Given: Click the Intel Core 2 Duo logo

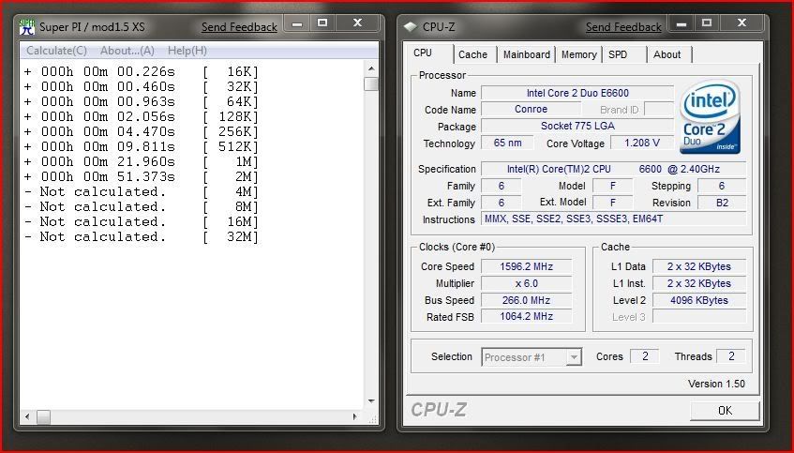Looking at the screenshot, I should pyautogui.click(x=710, y=117).
